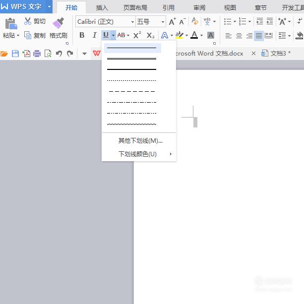Screen dimensions: 304x304
Task: Increase font size with A+ icon
Action: [172, 21]
